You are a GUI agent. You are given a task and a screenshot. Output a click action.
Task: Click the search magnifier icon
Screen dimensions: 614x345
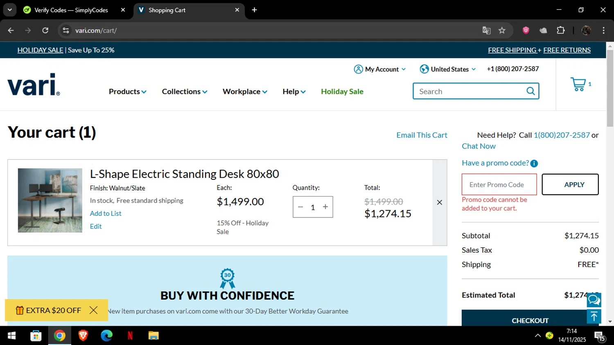coord(530,91)
